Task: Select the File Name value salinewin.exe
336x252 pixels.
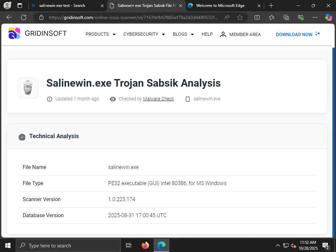Action: point(123,167)
